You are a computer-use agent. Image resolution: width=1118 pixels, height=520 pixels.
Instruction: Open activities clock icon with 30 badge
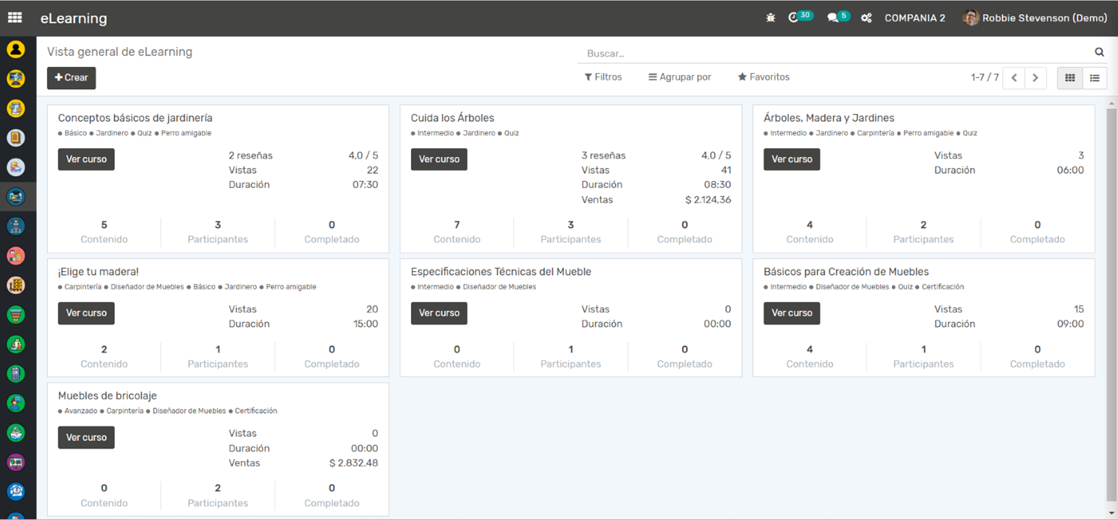point(795,18)
